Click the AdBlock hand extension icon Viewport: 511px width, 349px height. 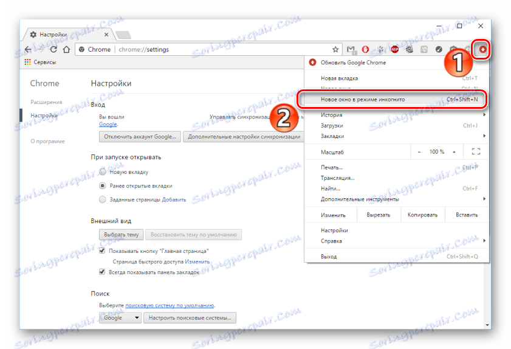pos(365,50)
